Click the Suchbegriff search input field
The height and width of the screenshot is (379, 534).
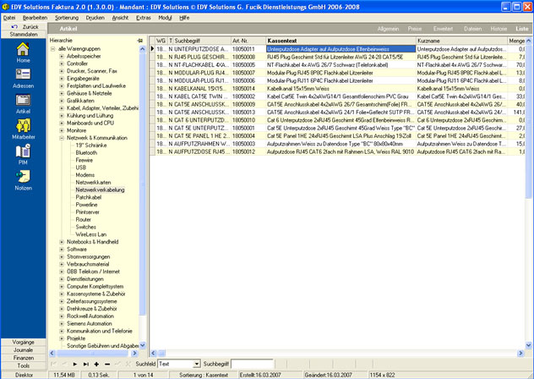click(253, 363)
